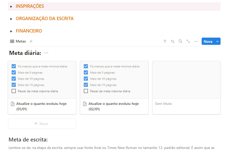Open the Meta diária options ellipsis
Image resolution: width=227 pixels, height=151 pixels.
coord(46,53)
